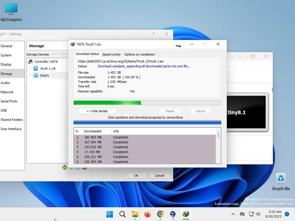Open the Recycle Bin on the desktop
The width and height of the screenshot is (295, 221).
click(281, 181)
